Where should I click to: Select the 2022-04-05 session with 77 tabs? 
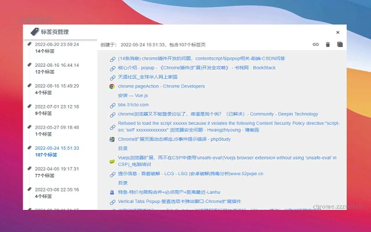57,168
